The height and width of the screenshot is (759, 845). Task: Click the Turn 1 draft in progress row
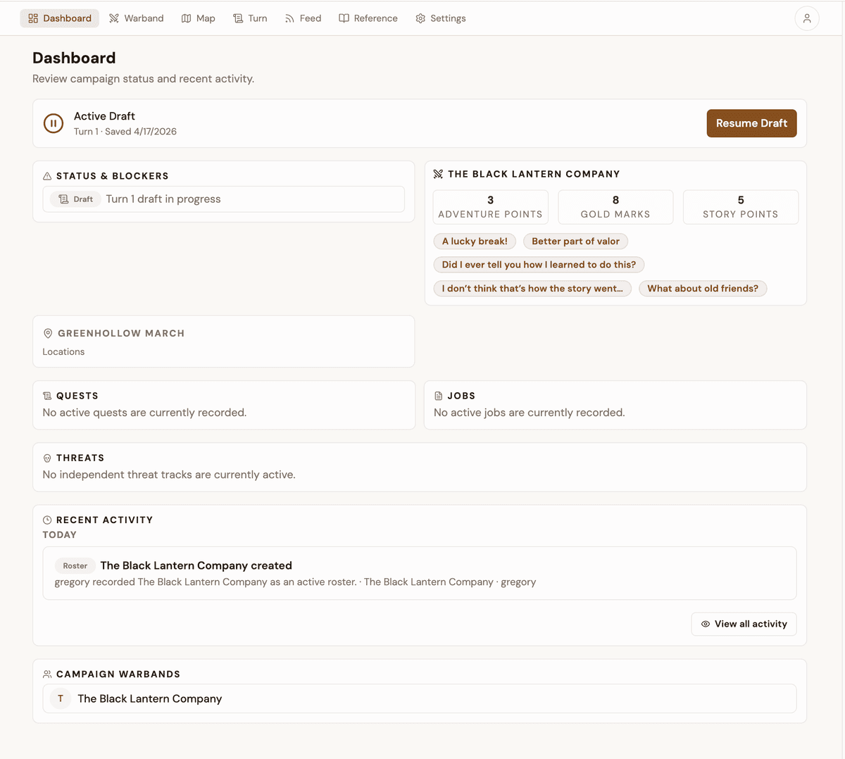(224, 199)
